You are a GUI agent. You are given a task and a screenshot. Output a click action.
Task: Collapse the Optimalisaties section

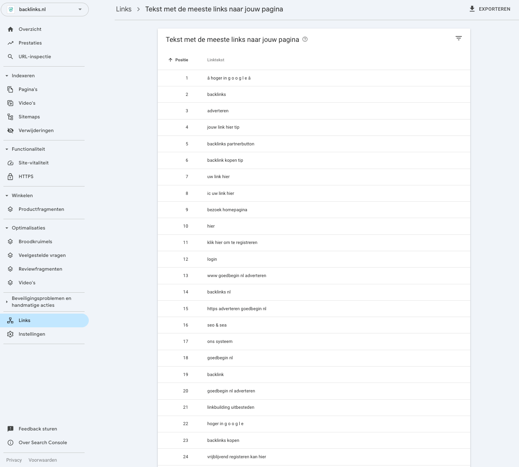tap(6, 228)
